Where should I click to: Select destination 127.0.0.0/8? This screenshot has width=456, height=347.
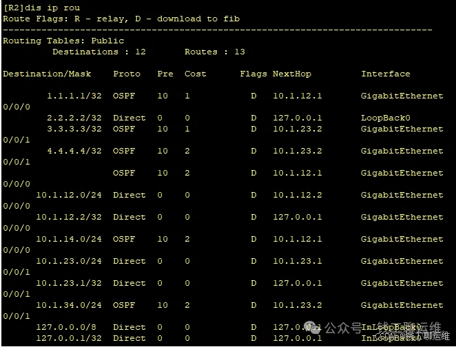point(66,327)
